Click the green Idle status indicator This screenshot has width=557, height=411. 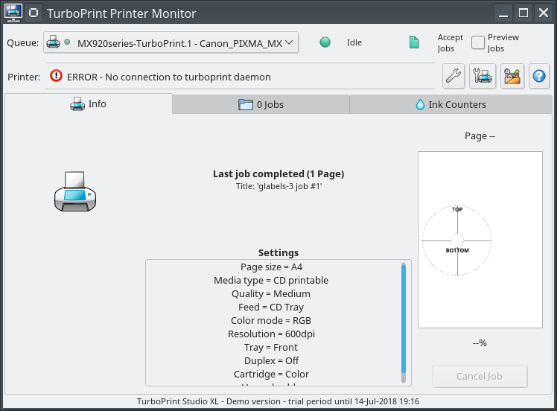pyautogui.click(x=325, y=42)
